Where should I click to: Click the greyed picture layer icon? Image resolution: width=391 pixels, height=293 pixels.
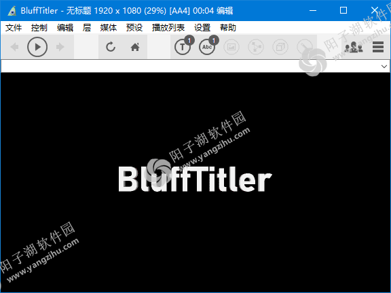pyautogui.click(x=231, y=47)
